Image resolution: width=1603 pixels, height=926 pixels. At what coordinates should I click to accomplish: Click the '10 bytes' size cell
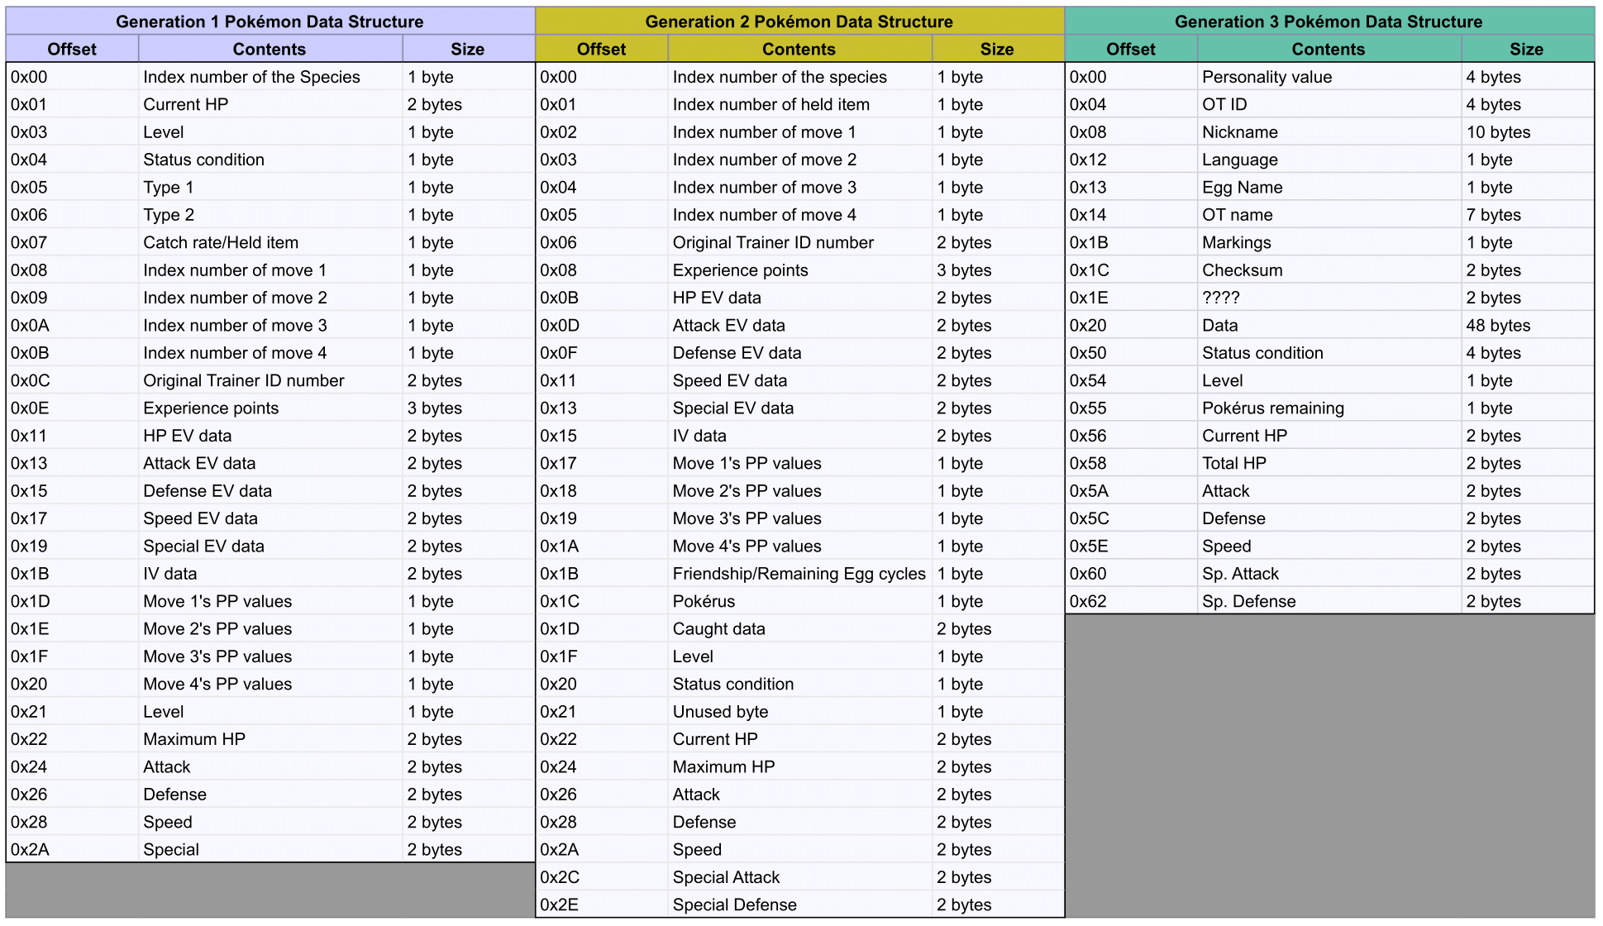coord(1527,132)
